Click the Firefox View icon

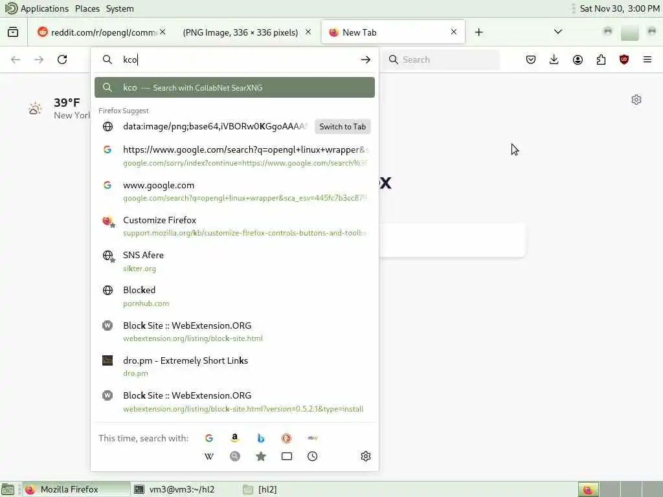[13, 32]
